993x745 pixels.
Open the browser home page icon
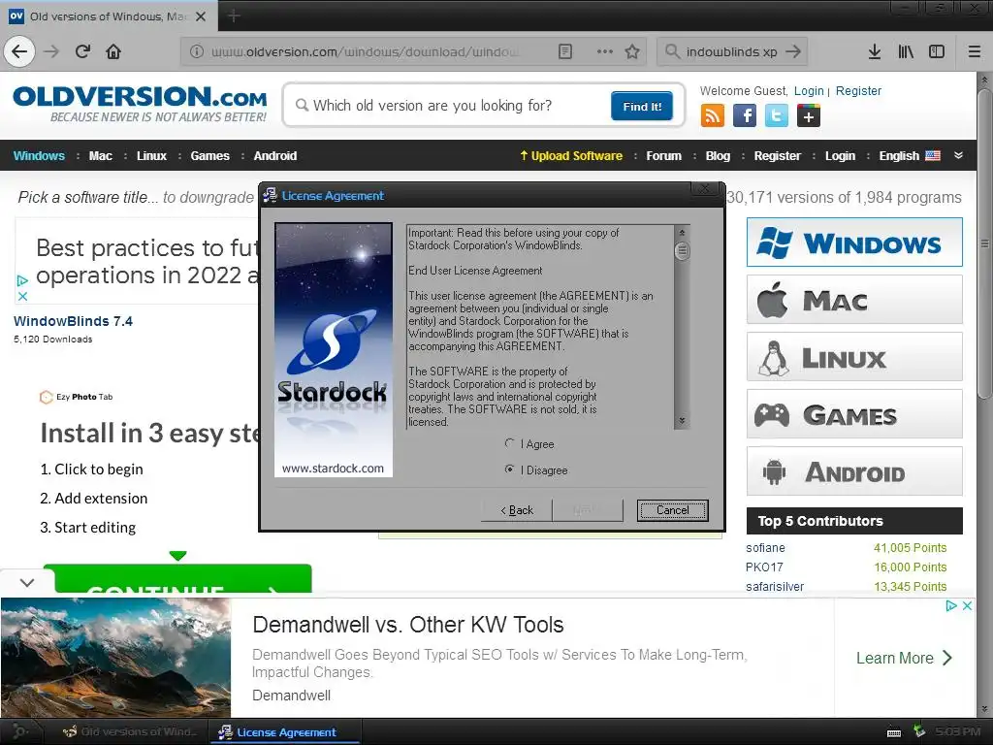click(113, 51)
